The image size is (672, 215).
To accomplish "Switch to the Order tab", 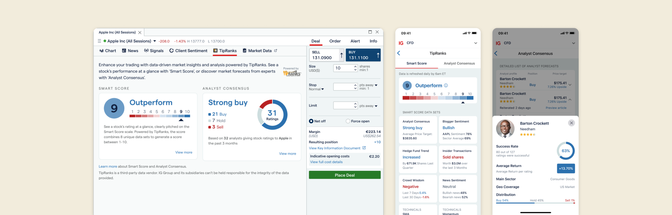I will (x=335, y=41).
